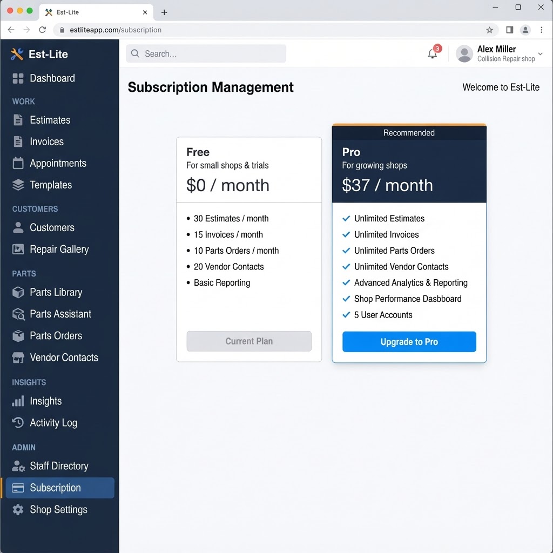The image size is (553, 553).
Task: Select the Appointments calendar icon
Action: pyautogui.click(x=18, y=163)
